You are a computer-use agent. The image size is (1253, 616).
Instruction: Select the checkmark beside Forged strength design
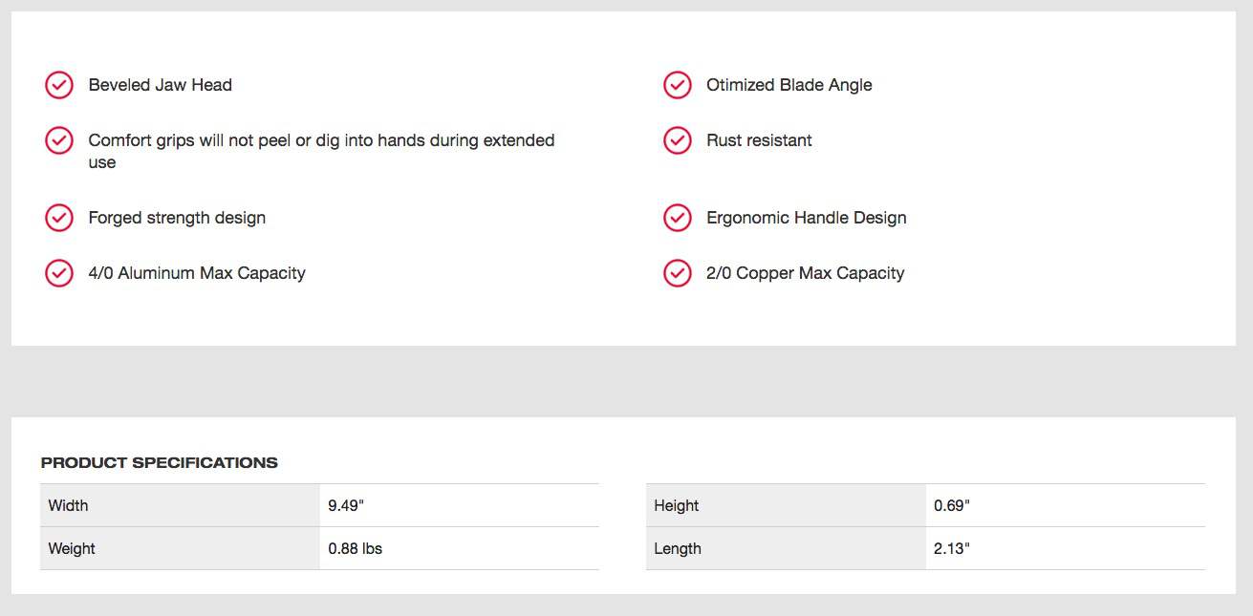coord(59,218)
